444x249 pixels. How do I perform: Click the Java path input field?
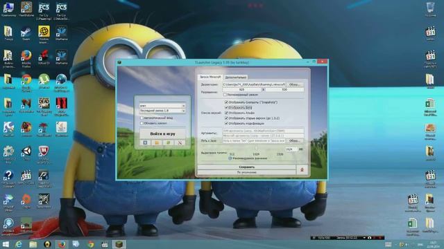coord(254,140)
